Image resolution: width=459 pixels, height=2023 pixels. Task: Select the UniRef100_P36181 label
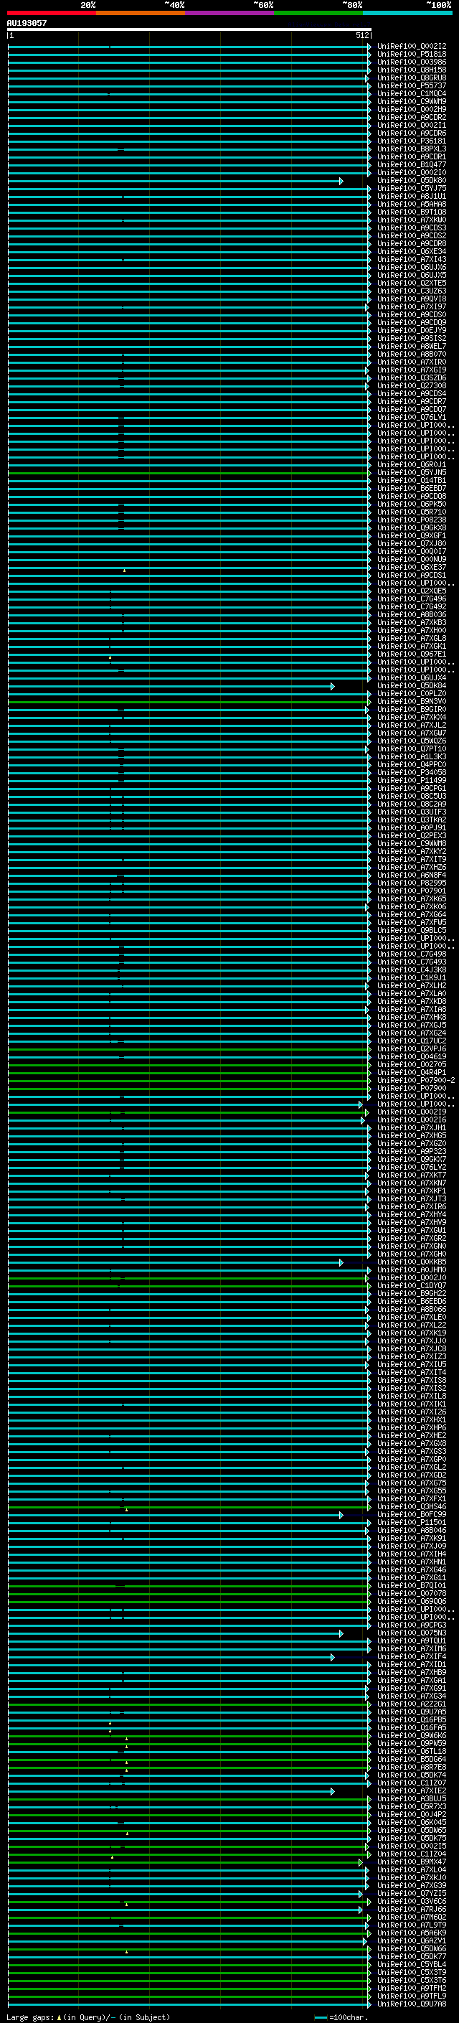412,141
